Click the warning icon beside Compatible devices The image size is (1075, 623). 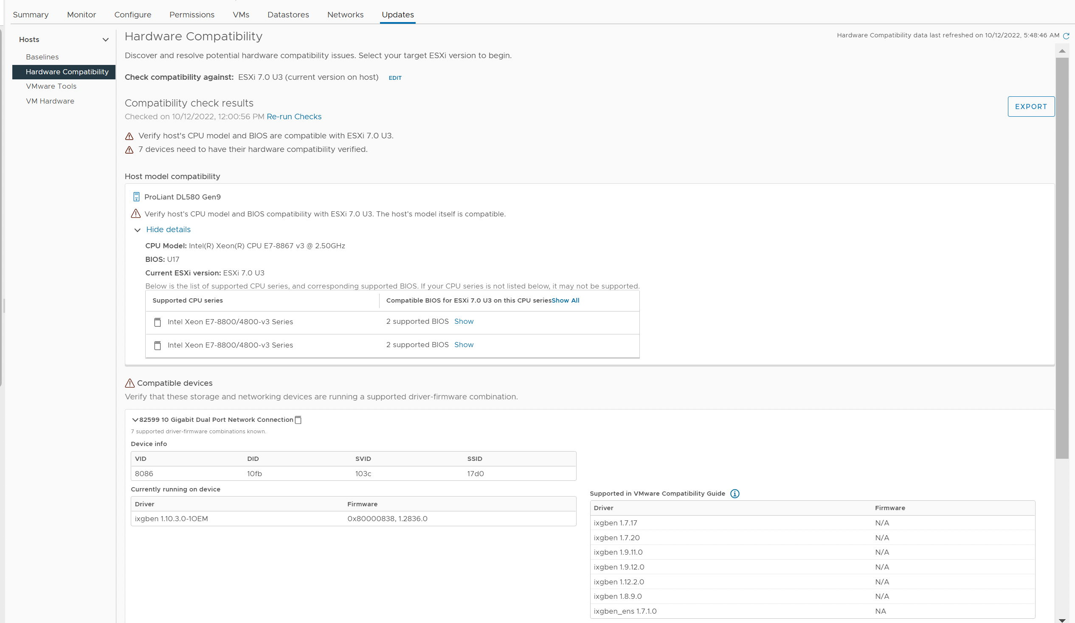(129, 383)
